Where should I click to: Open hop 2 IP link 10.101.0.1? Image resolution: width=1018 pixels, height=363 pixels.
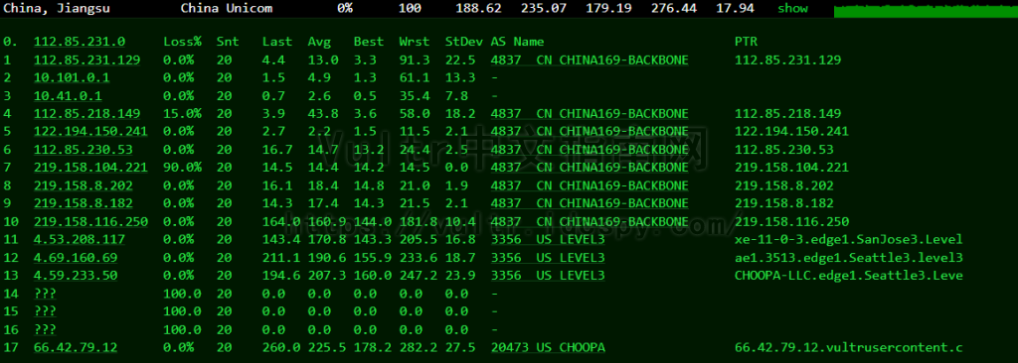tap(72, 77)
